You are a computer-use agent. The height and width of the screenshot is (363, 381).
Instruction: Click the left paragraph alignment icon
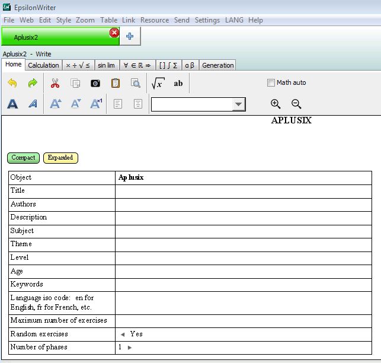(118, 104)
